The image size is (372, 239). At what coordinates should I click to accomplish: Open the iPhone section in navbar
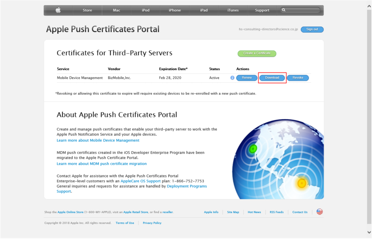coord(175,10)
